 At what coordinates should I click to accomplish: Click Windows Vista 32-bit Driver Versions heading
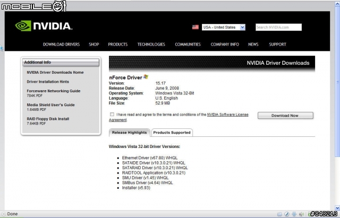click(x=144, y=146)
